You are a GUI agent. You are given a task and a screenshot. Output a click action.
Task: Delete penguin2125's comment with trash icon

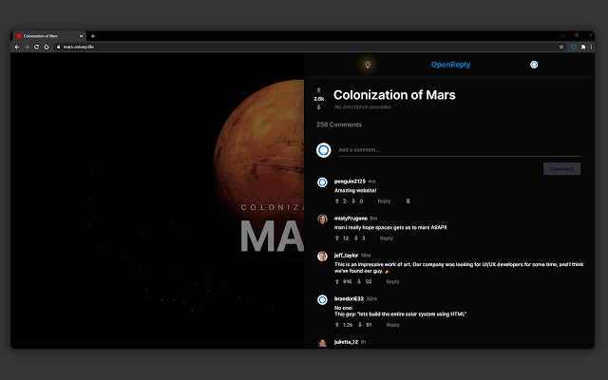coord(408,201)
